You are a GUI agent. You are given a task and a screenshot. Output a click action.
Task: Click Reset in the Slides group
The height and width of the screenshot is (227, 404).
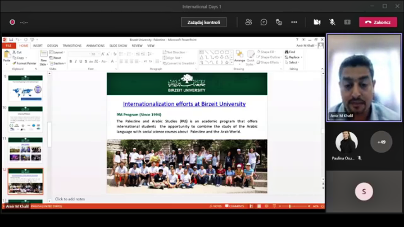[x=55, y=58]
